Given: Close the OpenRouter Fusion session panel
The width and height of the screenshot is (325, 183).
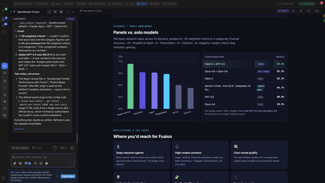Looking at the screenshot, I should click(x=73, y=12).
